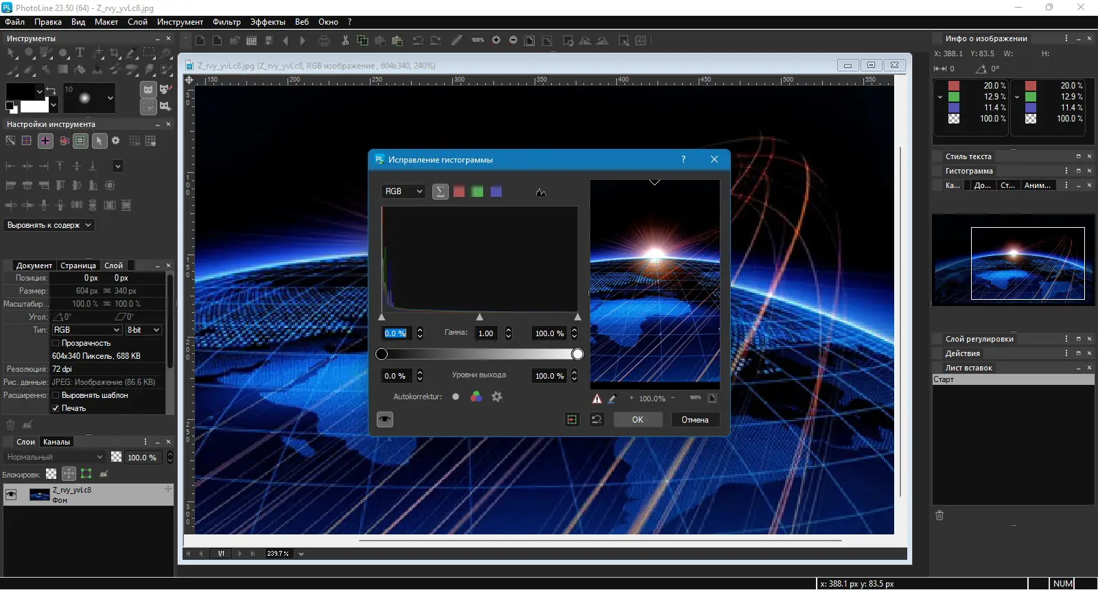Open the Эффекты menu
This screenshot has height=590, width=1098.
(268, 22)
